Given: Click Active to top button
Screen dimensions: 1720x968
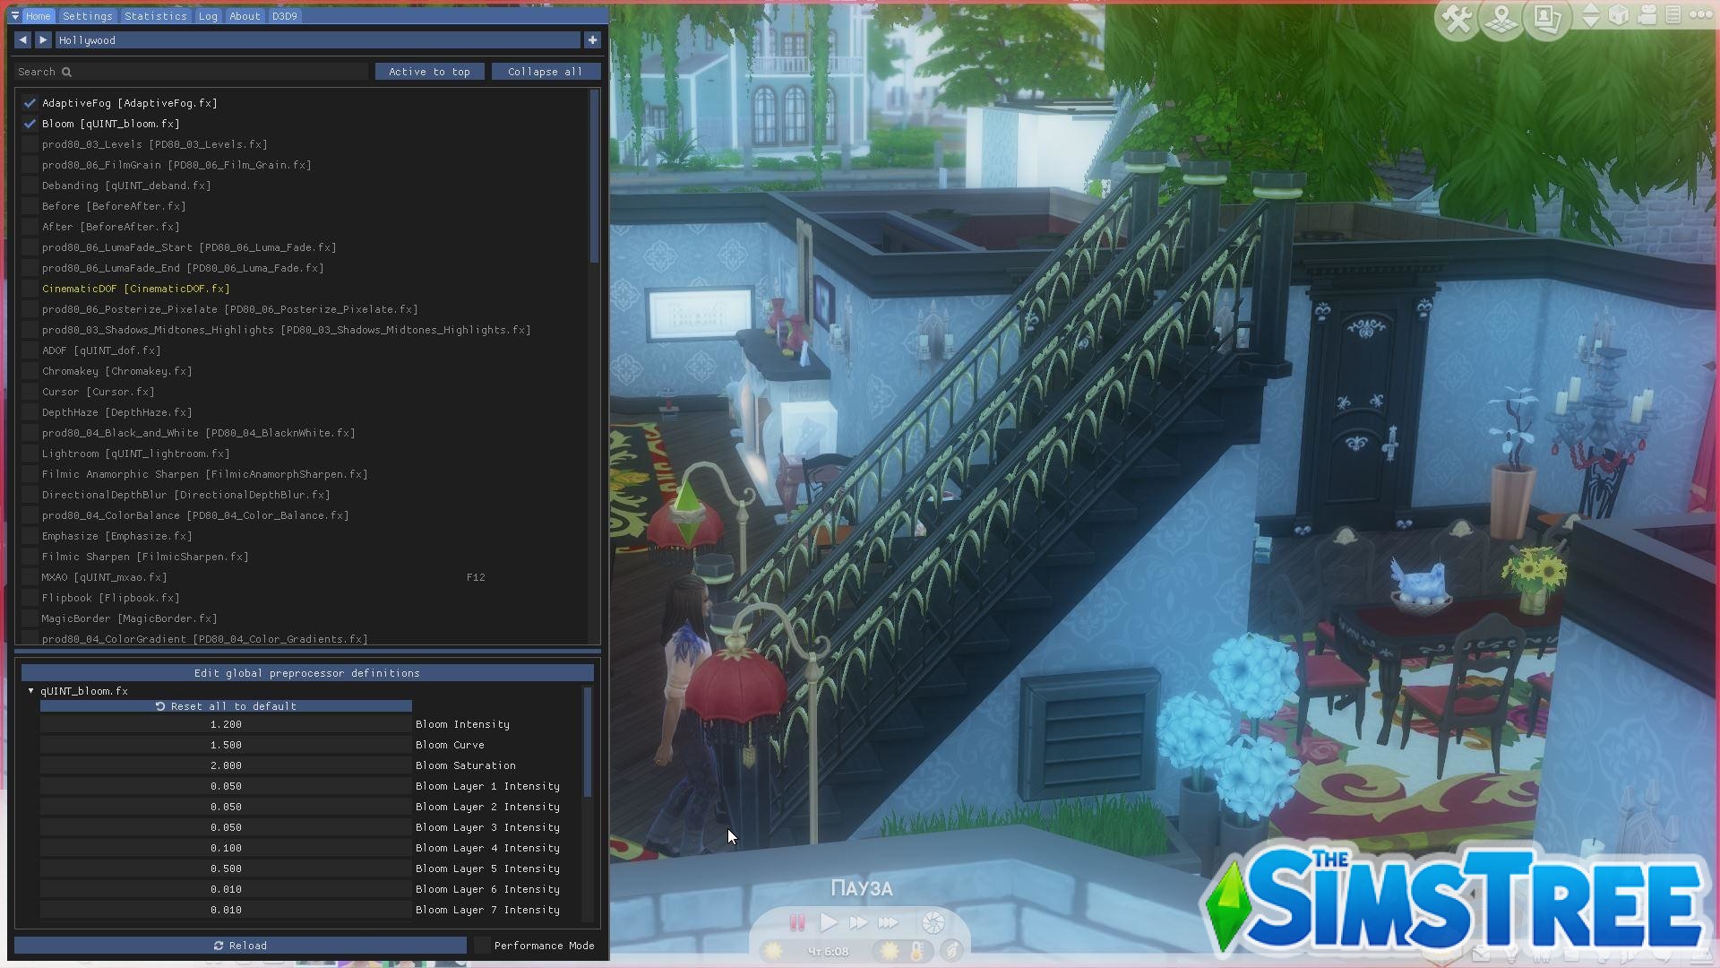Looking at the screenshot, I should [429, 72].
